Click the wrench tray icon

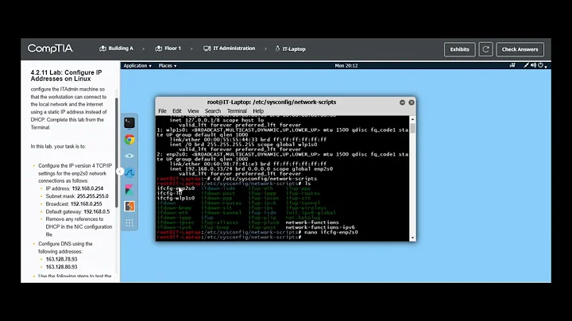526,65
